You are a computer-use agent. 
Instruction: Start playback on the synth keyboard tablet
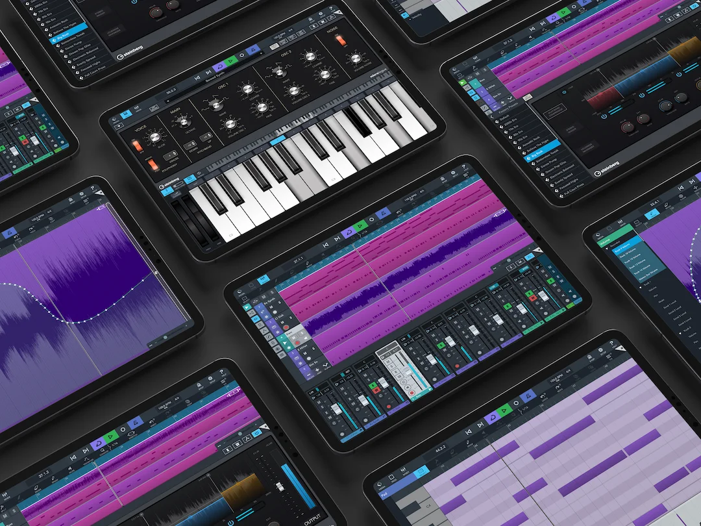point(230,60)
